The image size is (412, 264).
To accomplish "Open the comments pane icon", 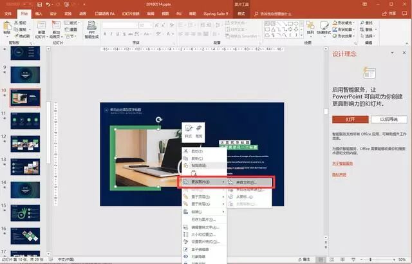I will pyautogui.click(x=404, y=14).
